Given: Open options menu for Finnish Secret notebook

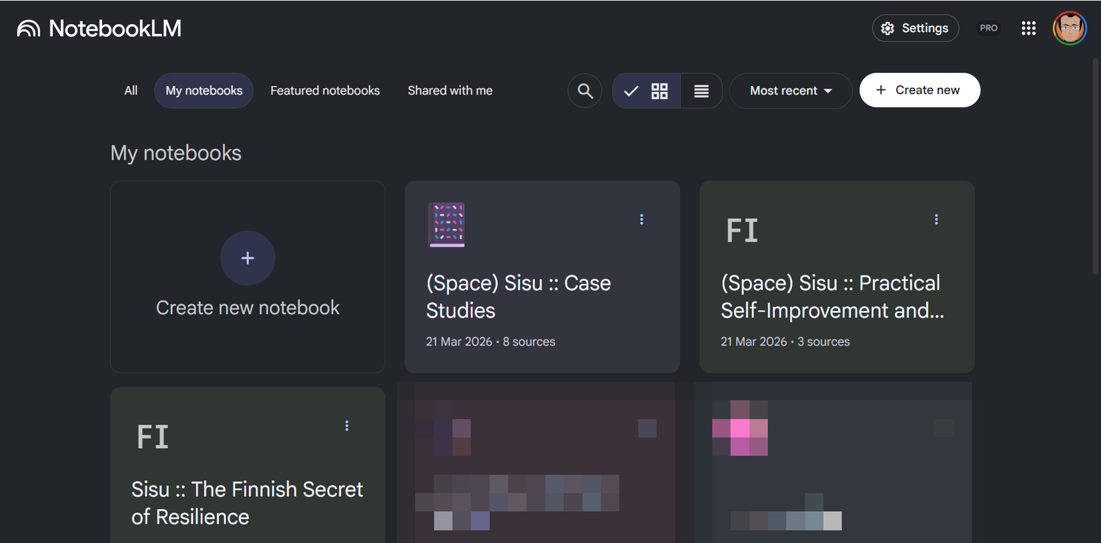Looking at the screenshot, I should click(x=347, y=426).
